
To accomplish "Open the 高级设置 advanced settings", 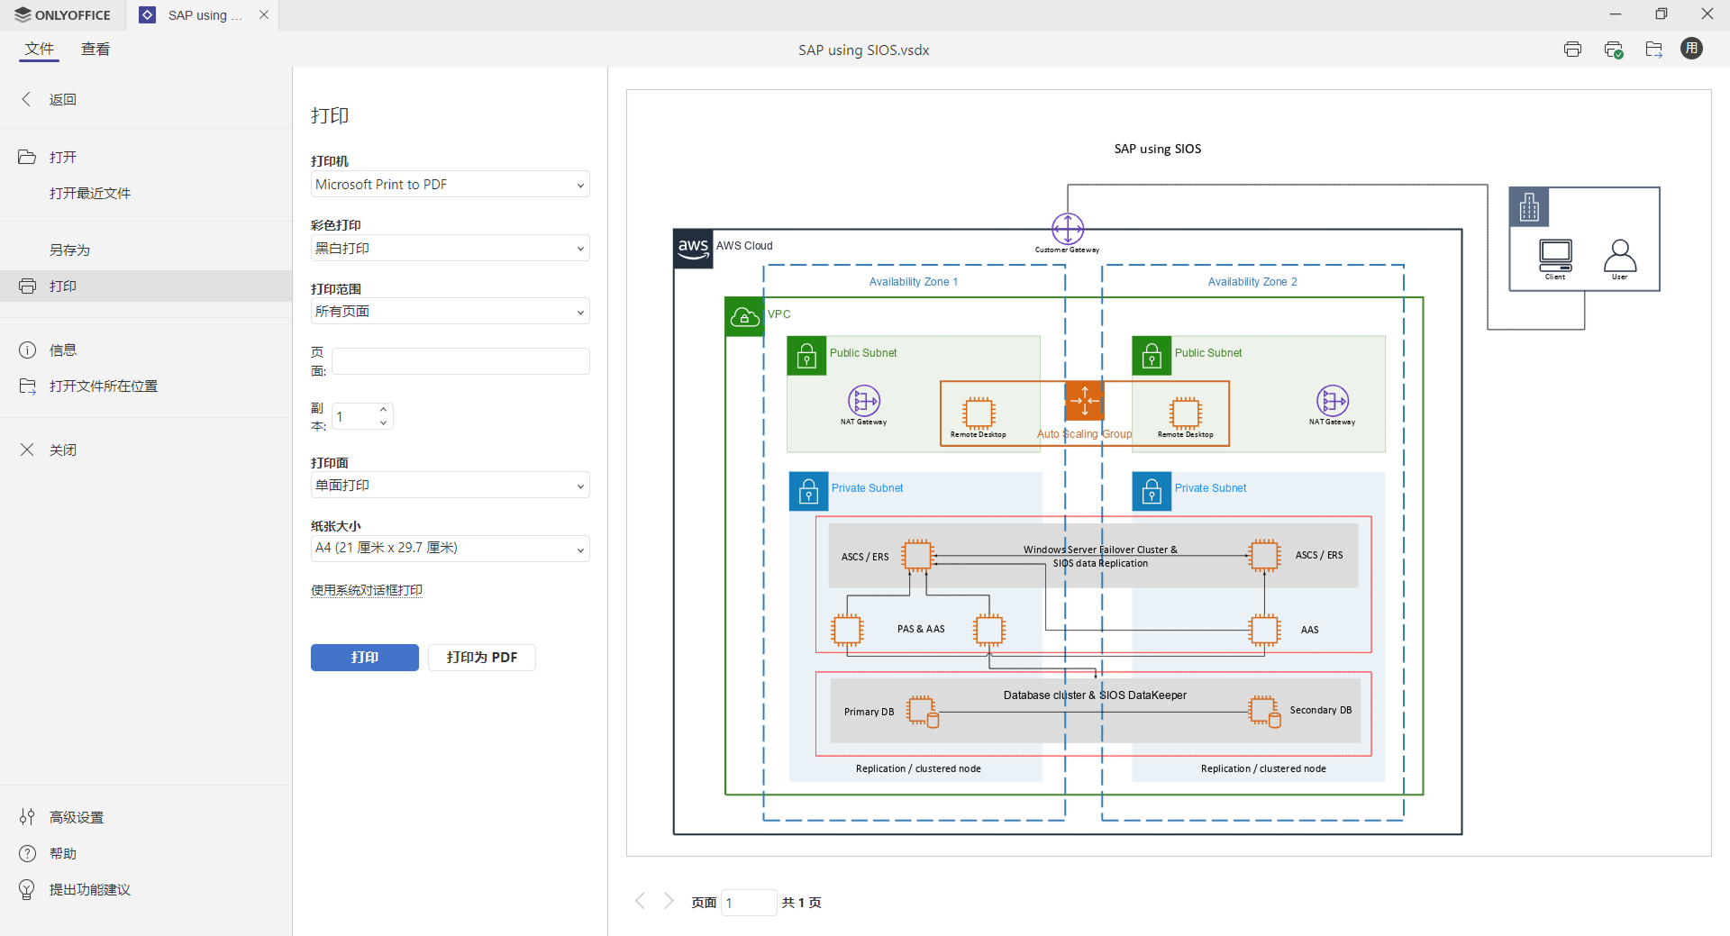I will point(76,817).
